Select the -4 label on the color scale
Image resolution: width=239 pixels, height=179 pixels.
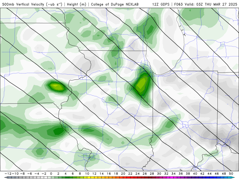(x=37, y=174)
